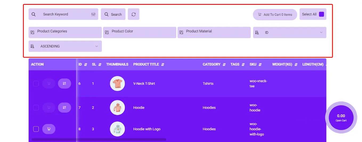Click the Product Material filter icon
362x142 pixels.
pyautogui.click(x=181, y=33)
